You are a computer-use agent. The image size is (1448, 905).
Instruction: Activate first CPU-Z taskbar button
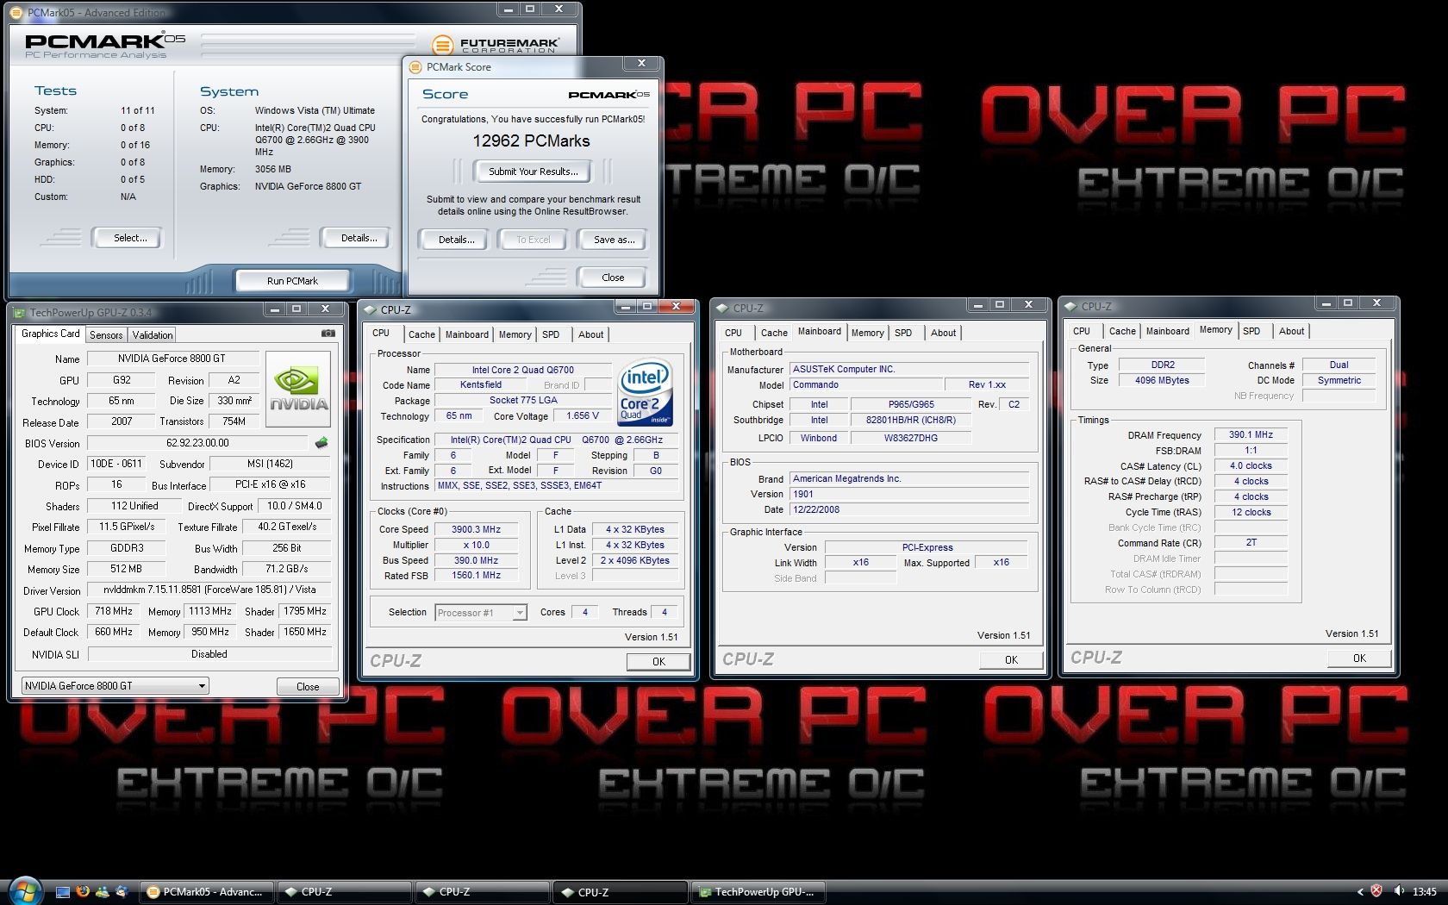pyautogui.click(x=344, y=892)
